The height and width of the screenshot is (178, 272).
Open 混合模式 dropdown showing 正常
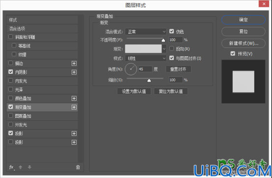pos(146,32)
